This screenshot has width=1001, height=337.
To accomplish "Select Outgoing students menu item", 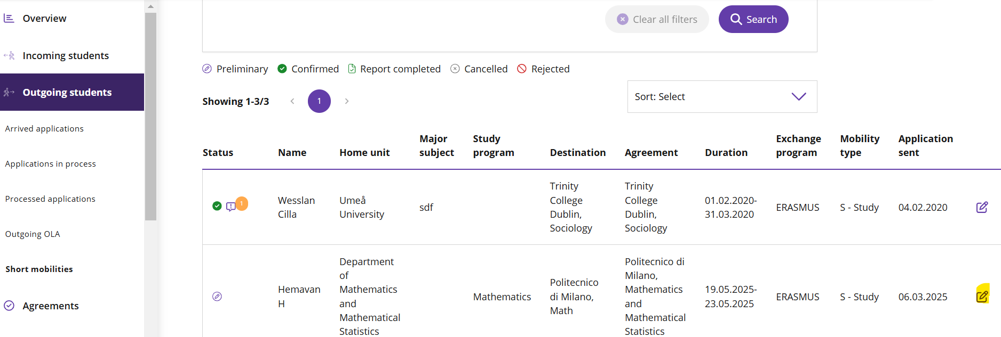I will point(72,92).
